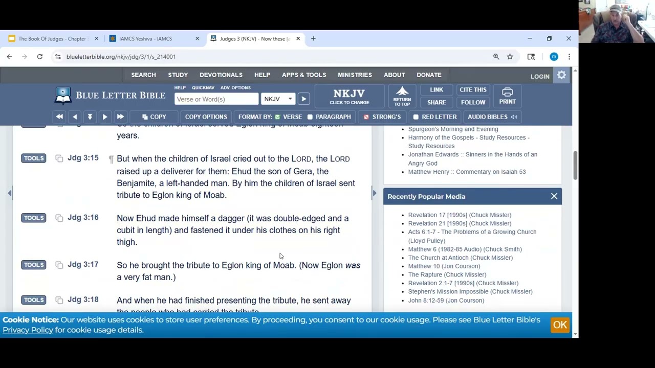This screenshot has height=368, width=655.
Task: Go back in browser history
Action: 9,57
